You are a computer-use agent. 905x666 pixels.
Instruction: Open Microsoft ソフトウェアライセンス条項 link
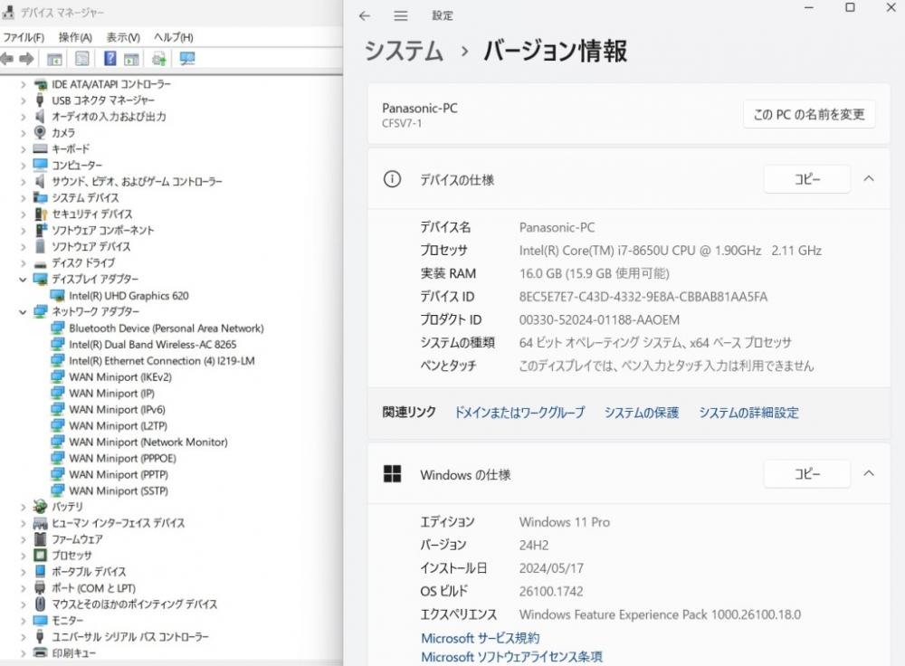click(x=511, y=657)
